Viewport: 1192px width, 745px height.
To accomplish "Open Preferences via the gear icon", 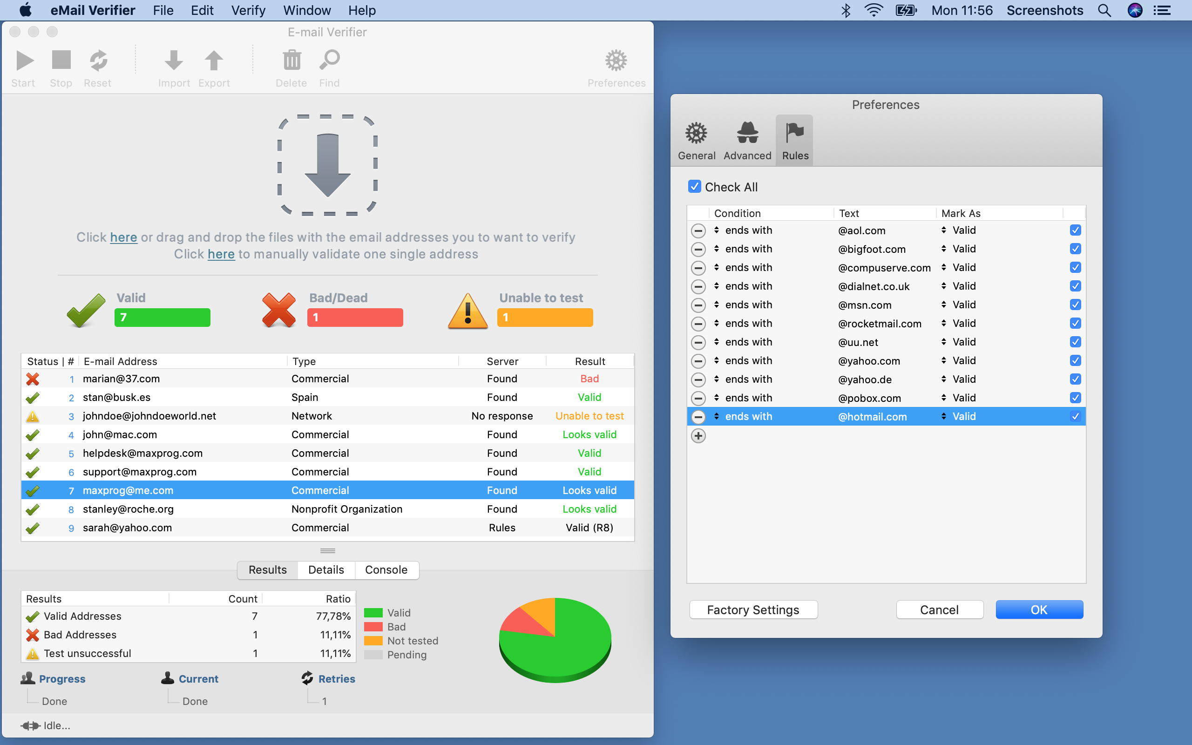I will [x=616, y=61].
